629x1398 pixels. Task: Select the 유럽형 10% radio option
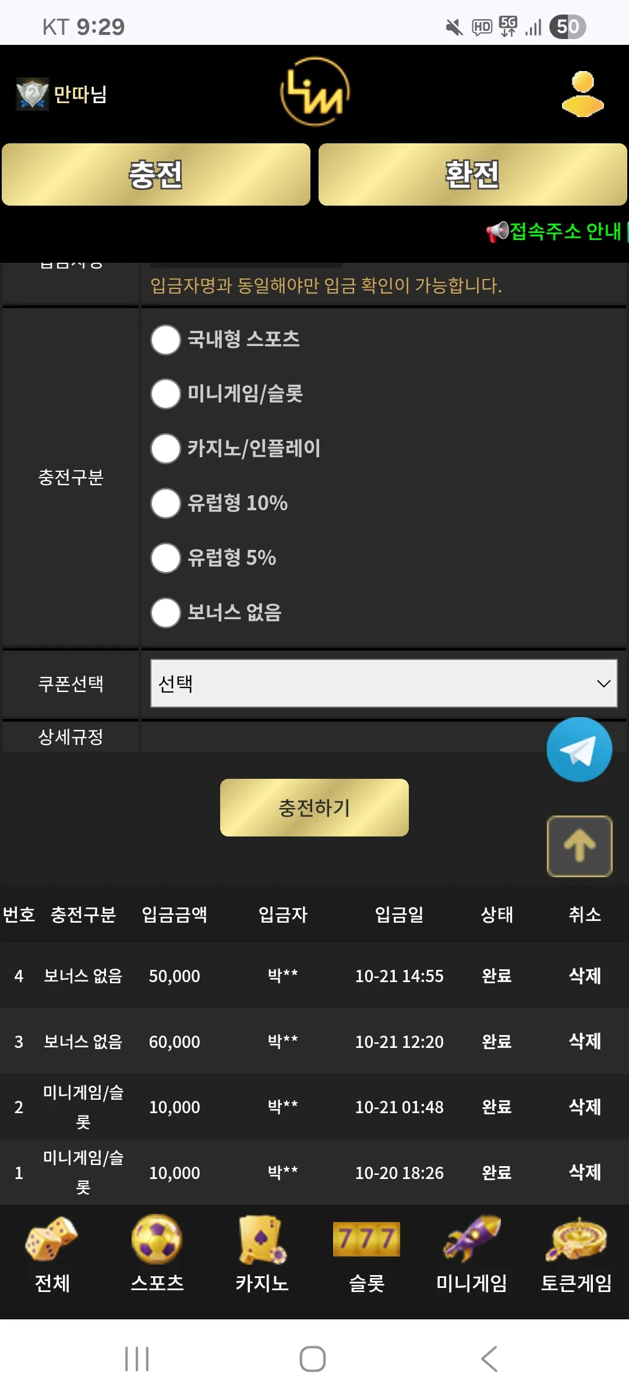point(165,503)
